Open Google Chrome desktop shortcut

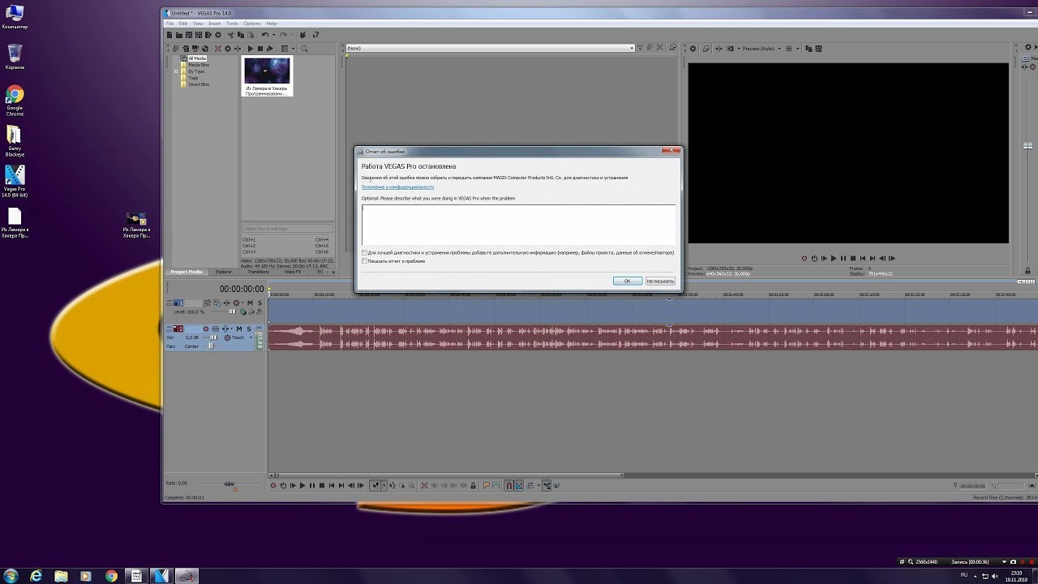coord(15,101)
